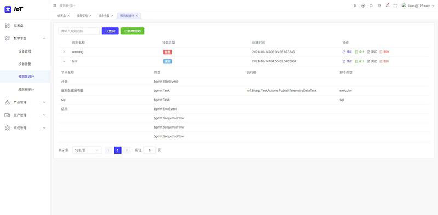Switch to the 设备告警 tab
This screenshot has width=438, height=215.
pyautogui.click(x=104, y=16)
